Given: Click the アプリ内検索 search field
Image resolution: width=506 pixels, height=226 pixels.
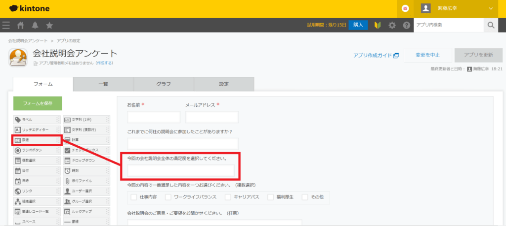Looking at the screenshot, I should pyautogui.click(x=448, y=25).
